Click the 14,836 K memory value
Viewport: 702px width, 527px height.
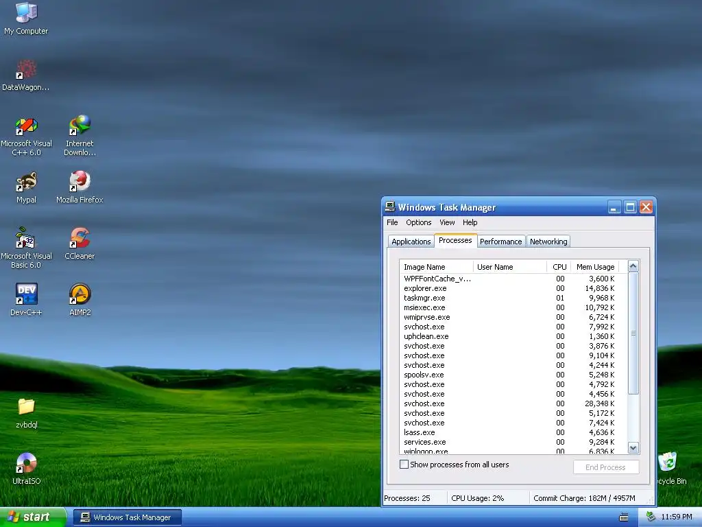point(599,288)
